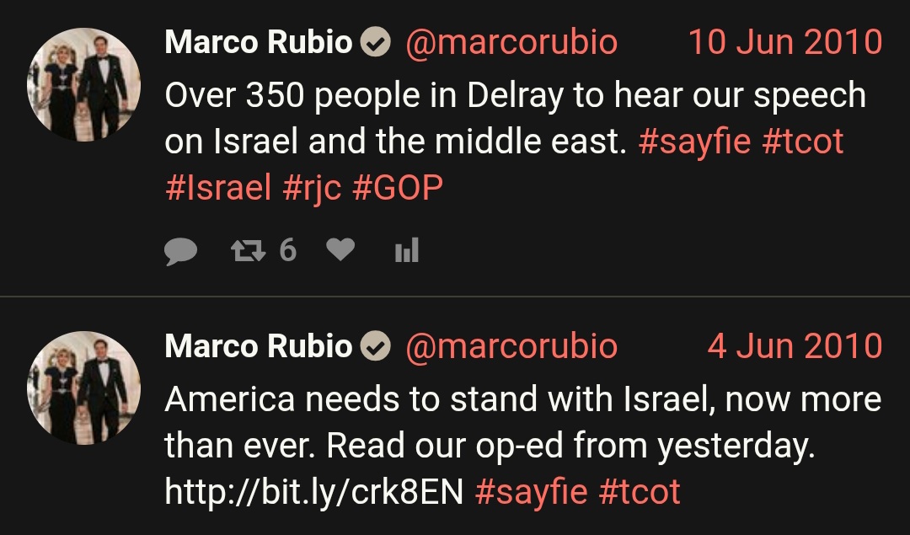Image resolution: width=910 pixels, height=535 pixels.
Task: Click the bar chart views icon
Action: point(407,250)
